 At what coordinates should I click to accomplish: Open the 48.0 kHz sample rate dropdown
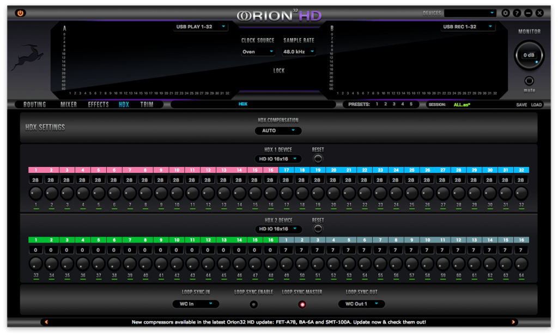pos(299,52)
